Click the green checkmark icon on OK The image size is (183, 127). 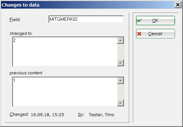[139, 21]
